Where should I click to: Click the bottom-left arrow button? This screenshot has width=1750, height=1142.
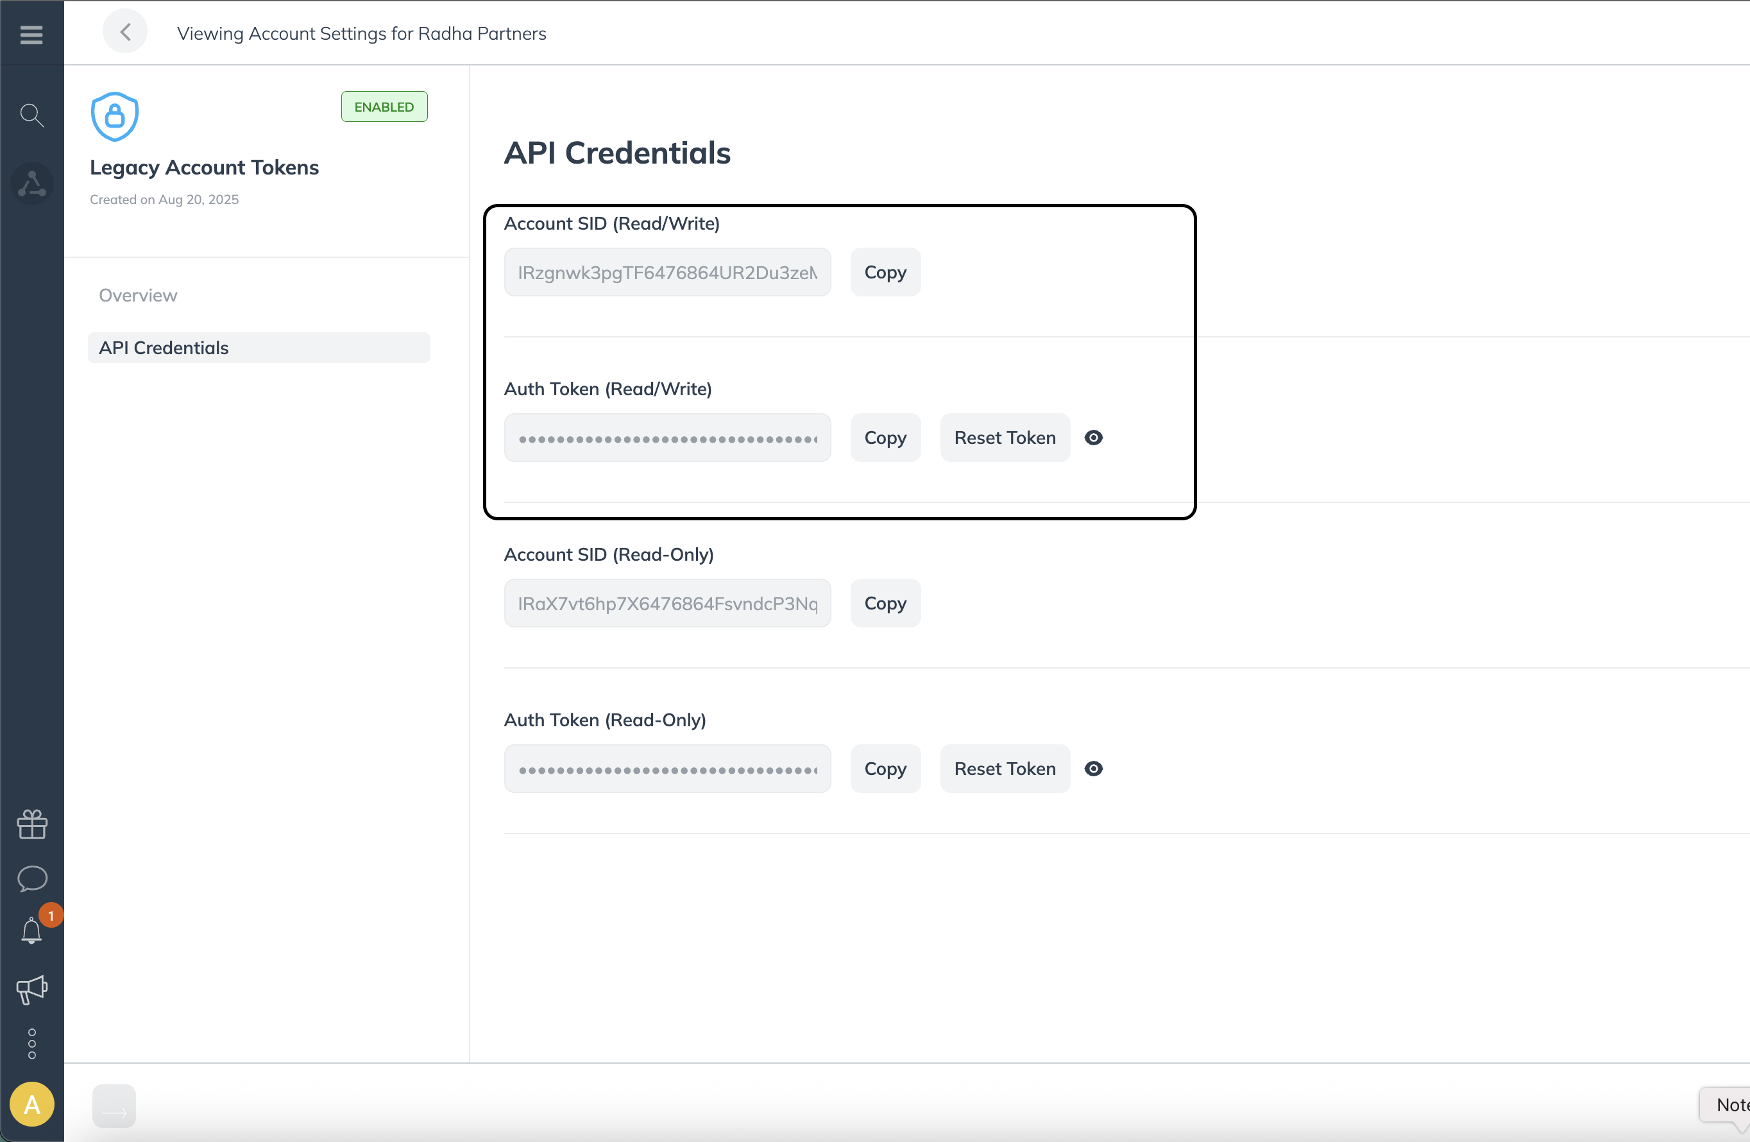[114, 1105]
